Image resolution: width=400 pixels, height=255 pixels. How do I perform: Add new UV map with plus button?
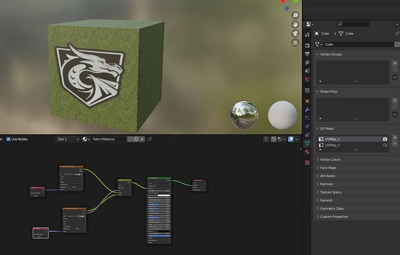[x=395, y=138]
